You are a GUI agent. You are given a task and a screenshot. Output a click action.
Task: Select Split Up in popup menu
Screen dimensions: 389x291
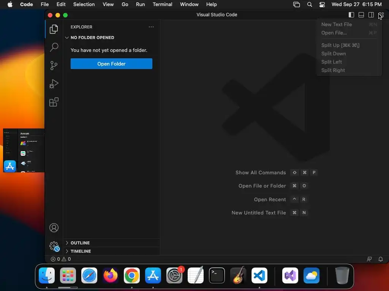tap(349, 45)
